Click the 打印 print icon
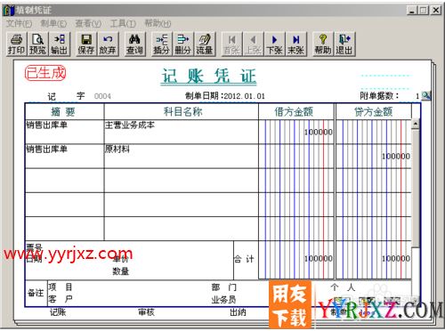 (16, 44)
